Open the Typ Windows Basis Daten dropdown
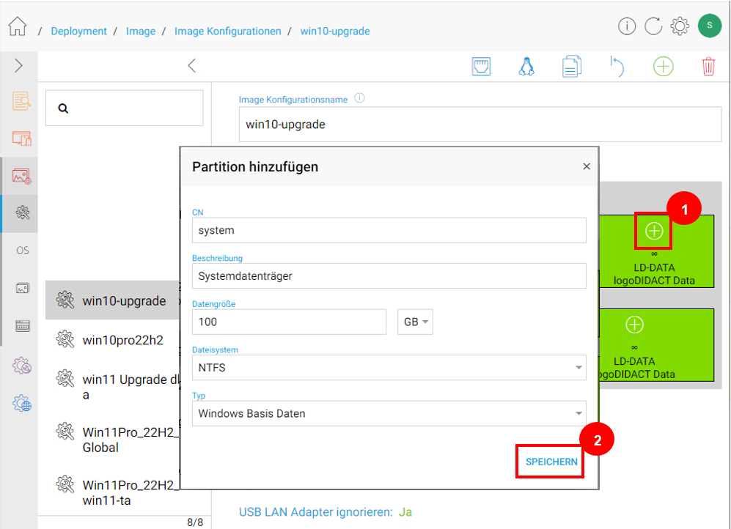 389,413
